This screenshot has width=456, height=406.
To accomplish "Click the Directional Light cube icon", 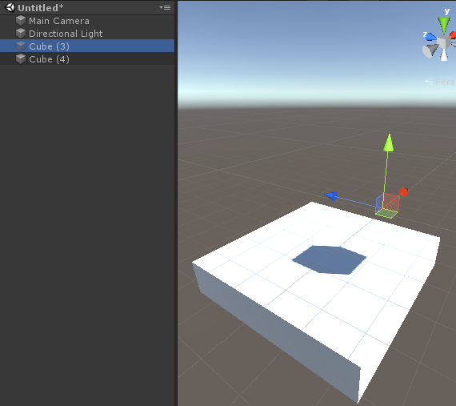I will pos(21,34).
